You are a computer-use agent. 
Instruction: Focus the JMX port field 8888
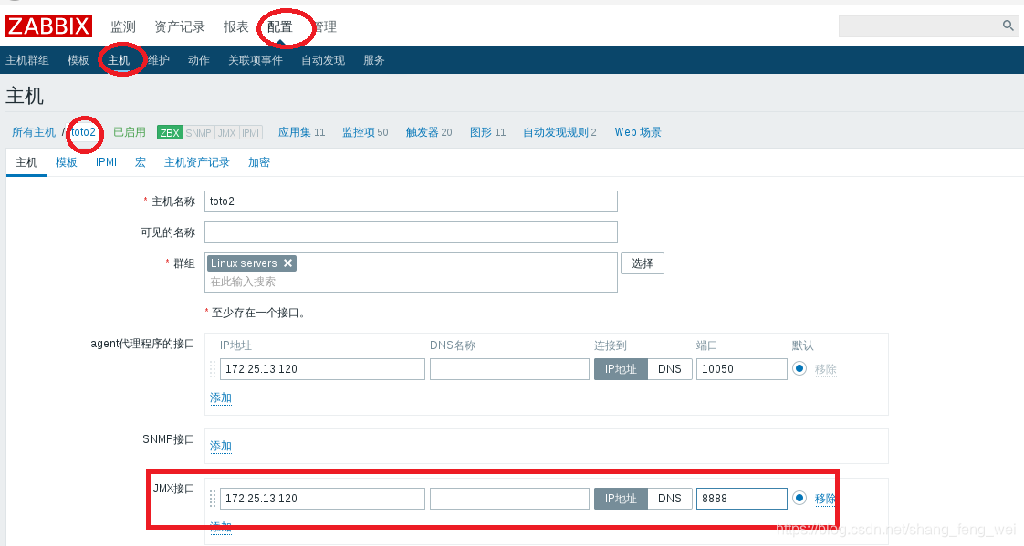coord(741,499)
